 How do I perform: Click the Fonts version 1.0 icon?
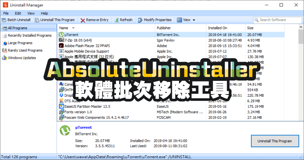61,112
